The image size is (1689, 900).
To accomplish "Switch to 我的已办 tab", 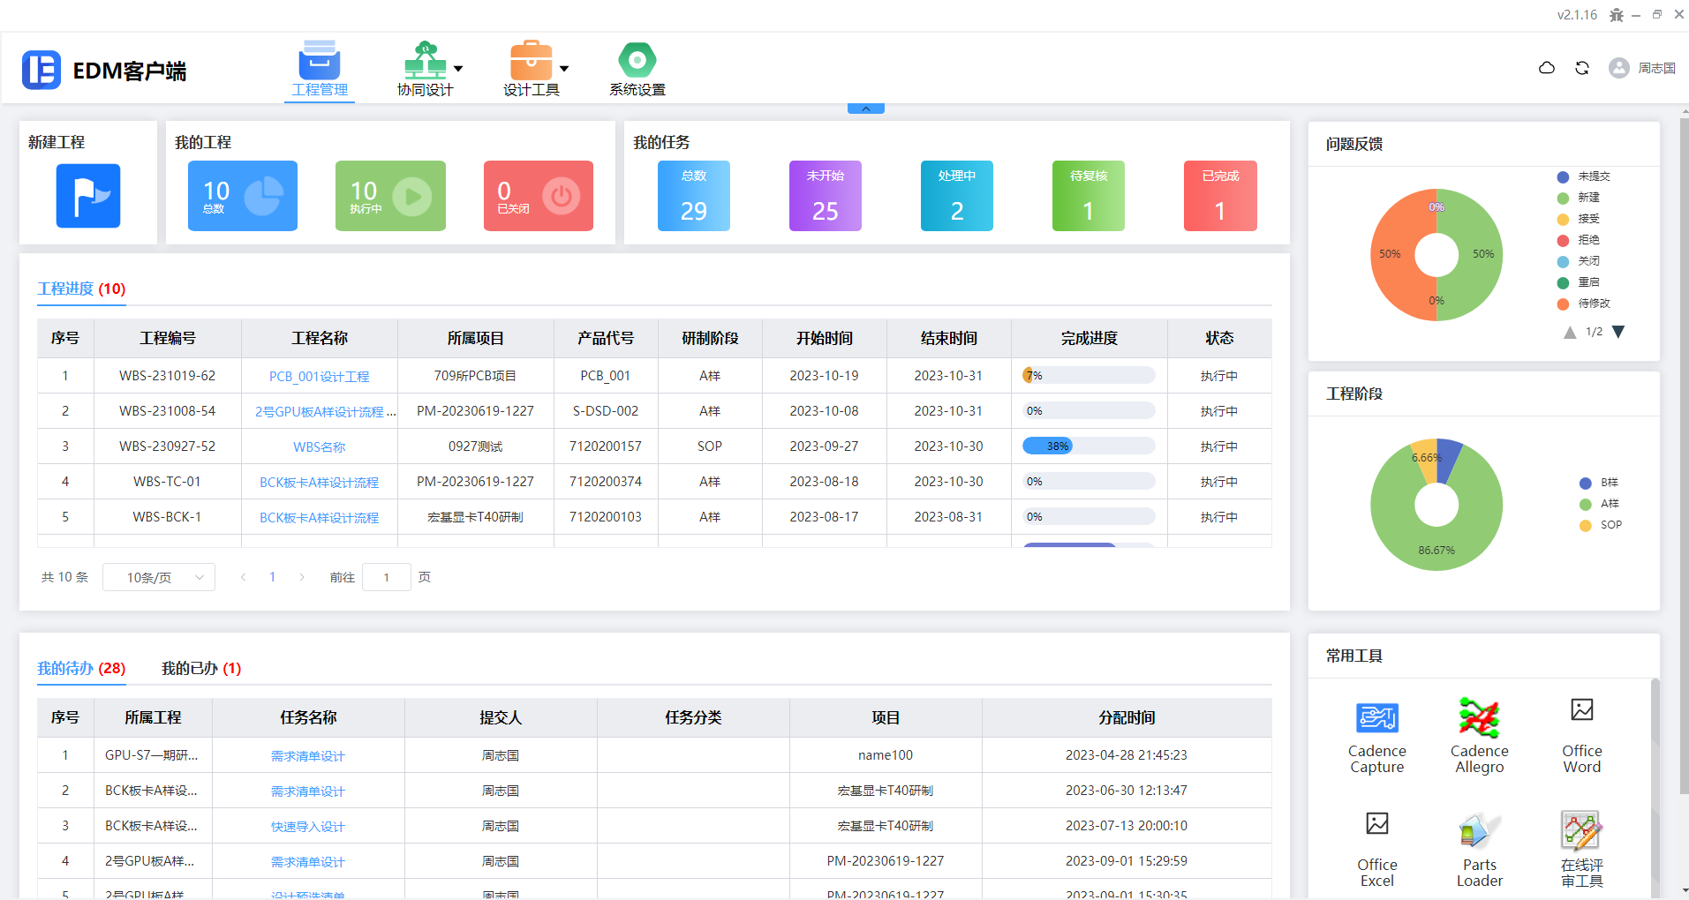I will click(200, 668).
